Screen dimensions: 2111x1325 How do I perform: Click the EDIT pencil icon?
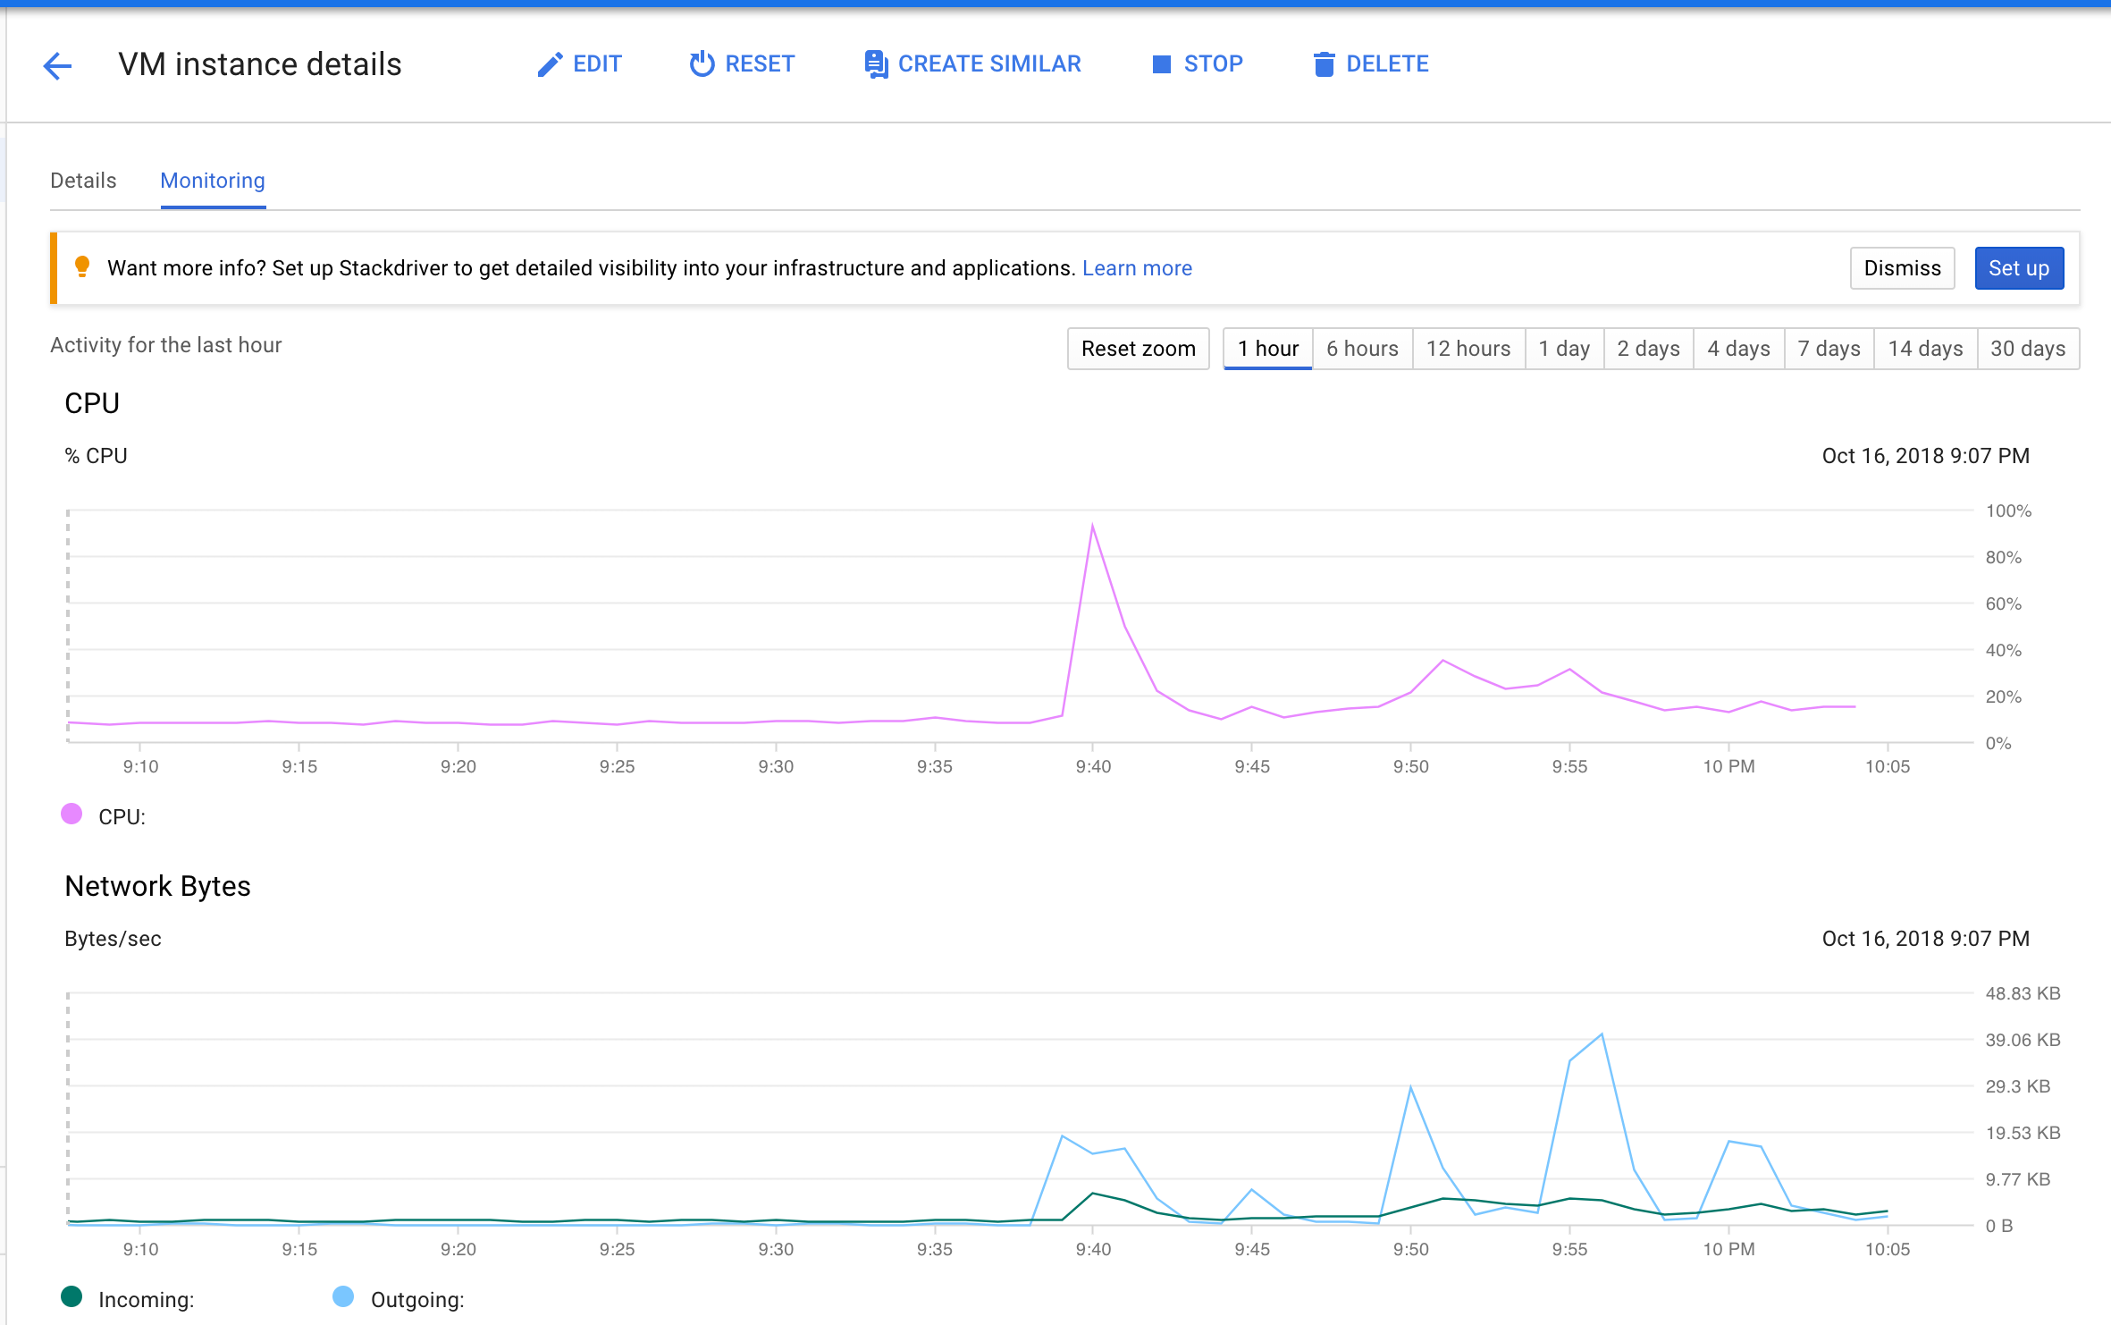[x=550, y=64]
